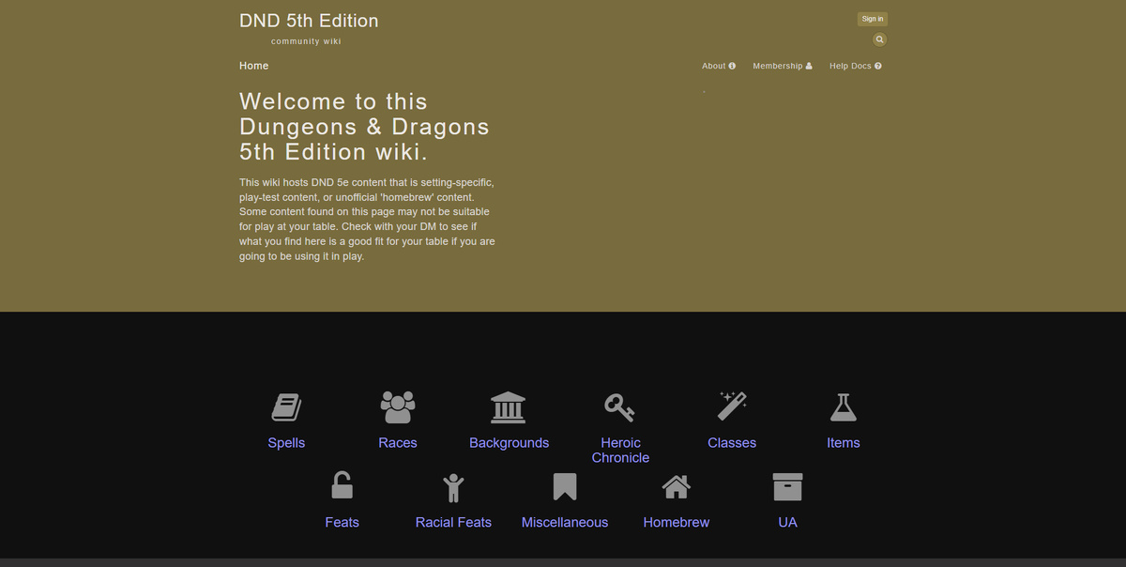
Task: Click the Sign in button
Action: [872, 19]
